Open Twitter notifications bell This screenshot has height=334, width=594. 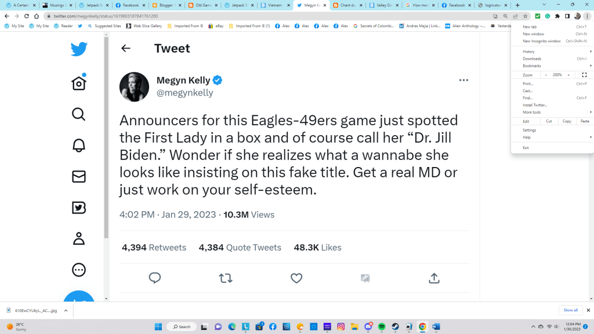tap(79, 146)
